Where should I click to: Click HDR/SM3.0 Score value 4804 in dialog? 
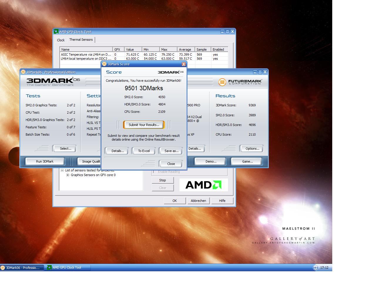click(x=162, y=104)
